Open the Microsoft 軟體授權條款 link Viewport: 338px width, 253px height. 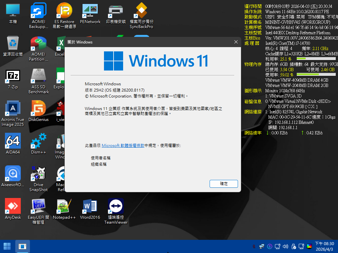click(x=123, y=145)
